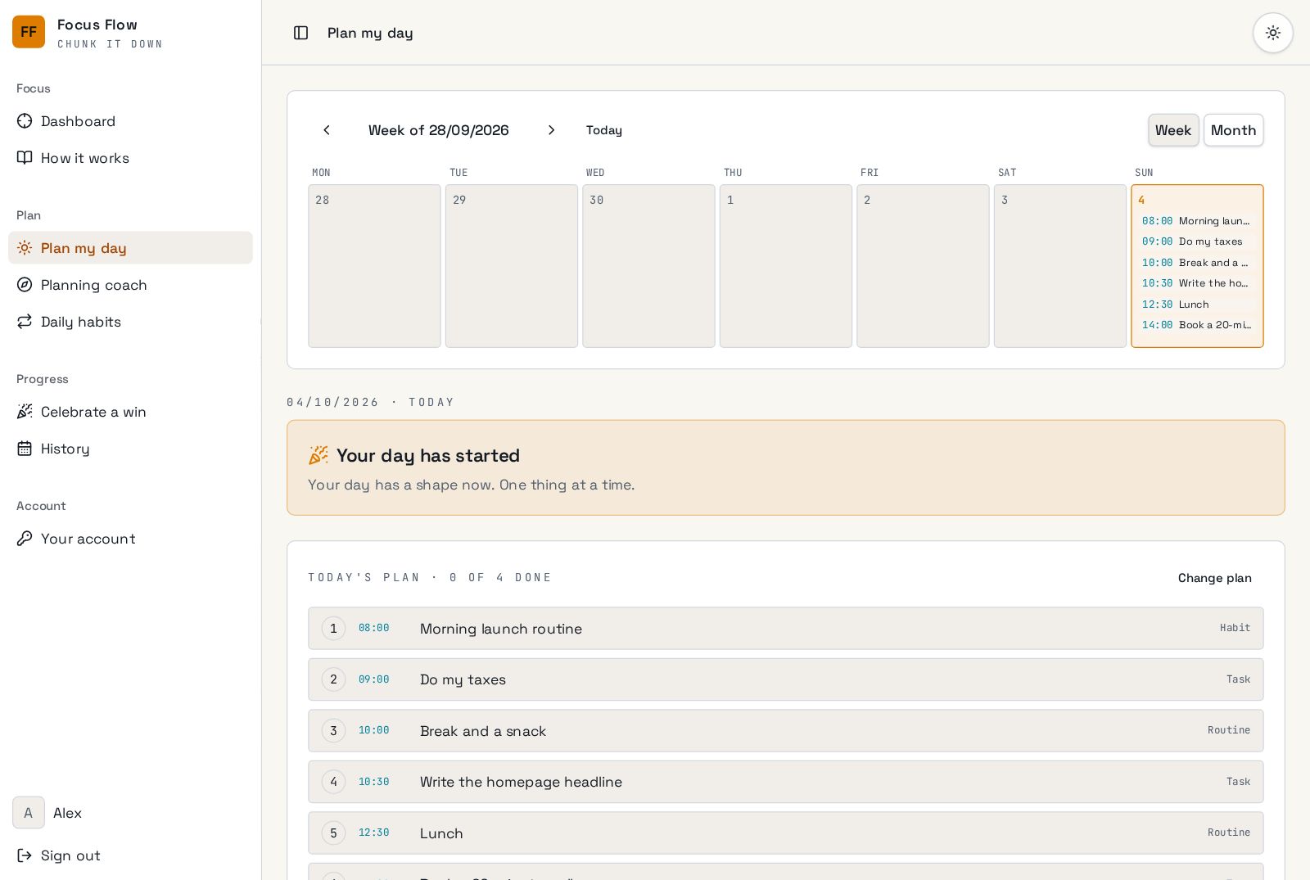Click the Alex avatar badge

29,813
